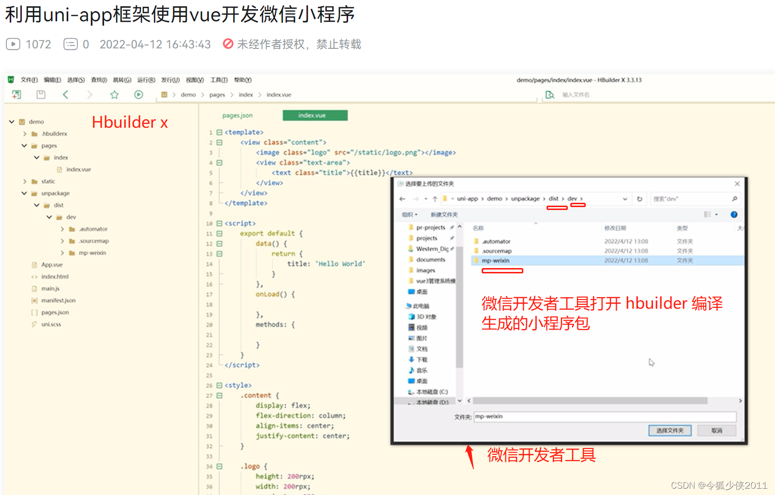The width and height of the screenshot is (775, 495).
Task: Click the folder name input field
Action: tap(605, 417)
